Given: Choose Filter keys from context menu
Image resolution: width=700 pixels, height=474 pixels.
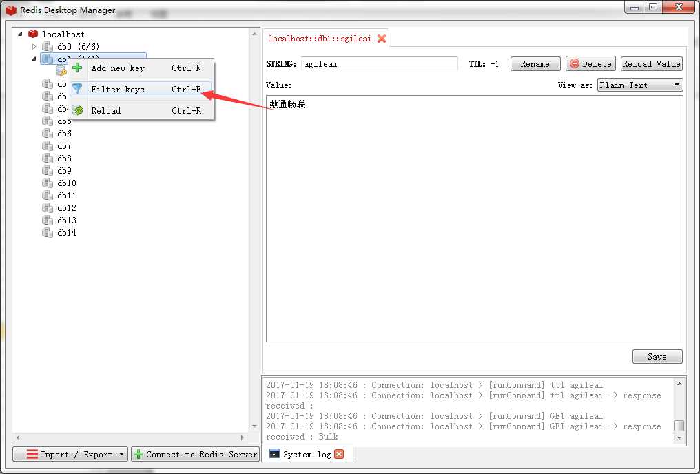Looking at the screenshot, I should [141, 90].
